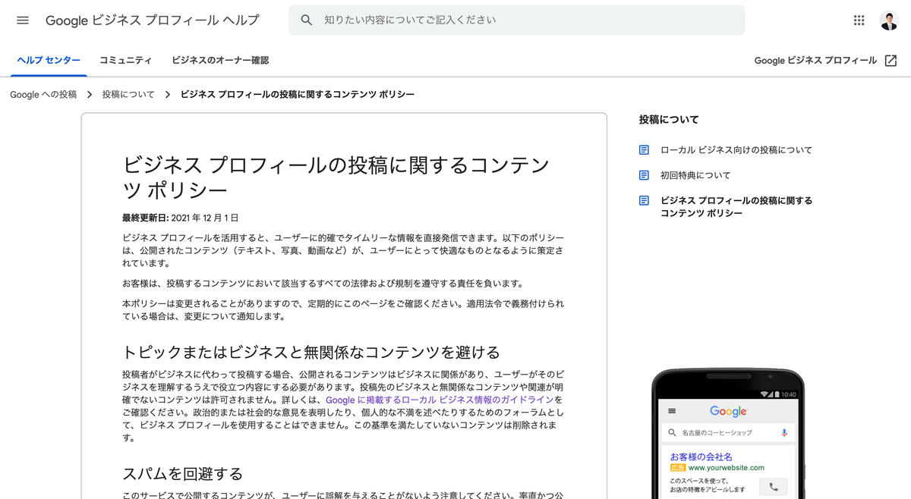
Task: Open the ビジネスのオーナー確認 tab
Action: pos(220,61)
